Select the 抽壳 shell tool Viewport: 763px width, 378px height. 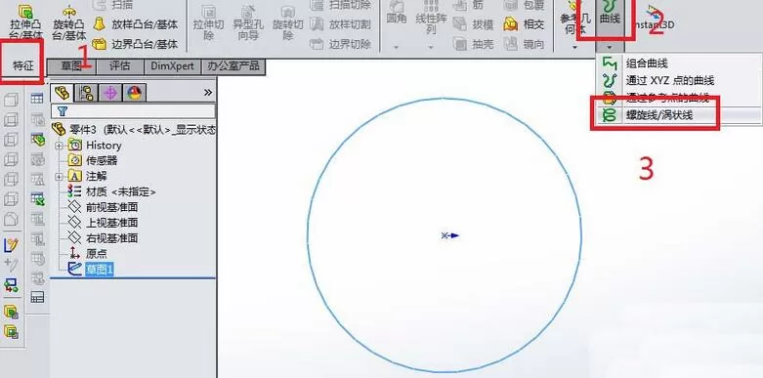[x=474, y=44]
